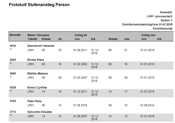Image resolution: width=175 pixels, height=123 pixels.
Task: Click the Eintritte berücksichtigt bis date line
Action: pyautogui.click(x=147, y=24)
